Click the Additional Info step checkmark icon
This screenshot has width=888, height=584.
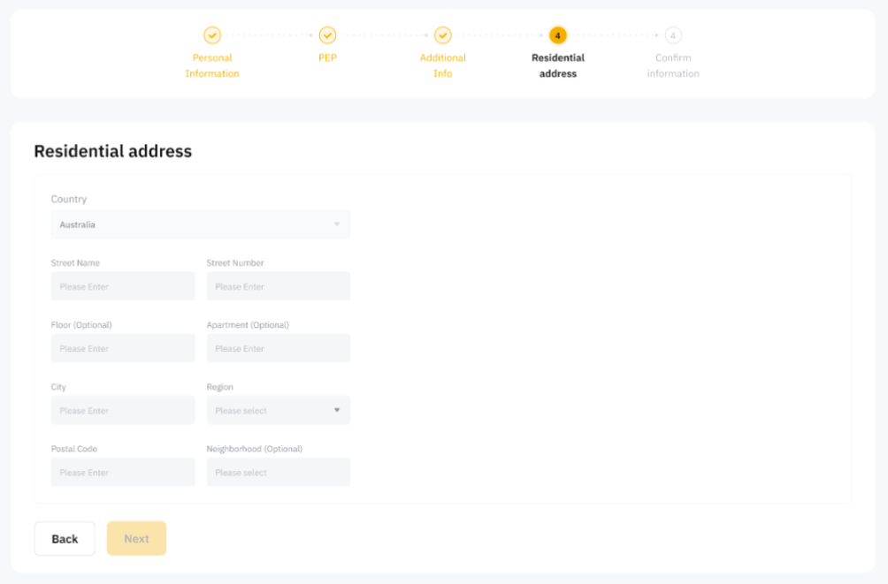(x=443, y=35)
